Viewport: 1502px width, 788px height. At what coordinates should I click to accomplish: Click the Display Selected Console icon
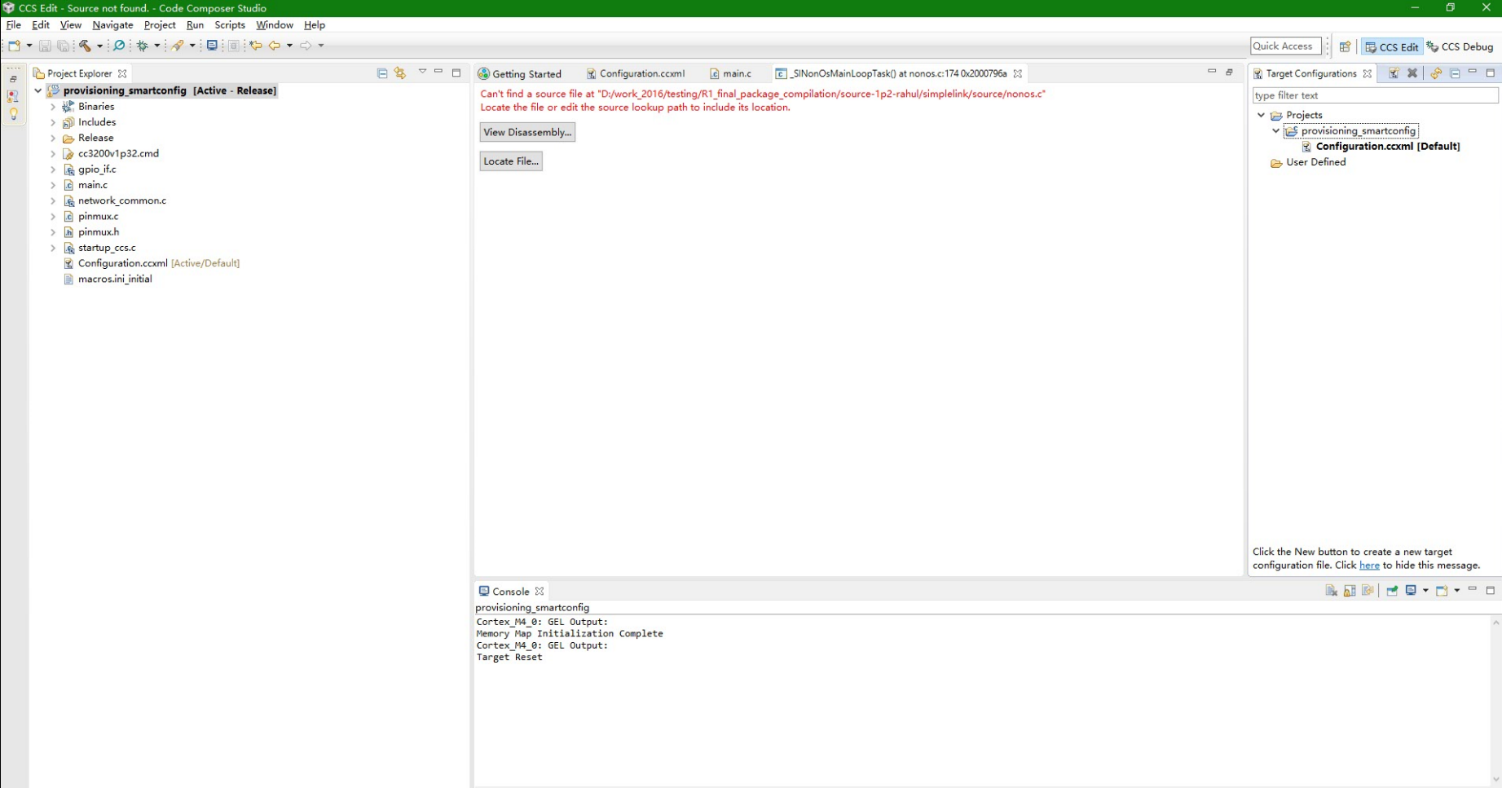click(1411, 591)
